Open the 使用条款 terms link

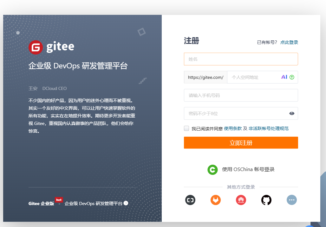[233, 129]
